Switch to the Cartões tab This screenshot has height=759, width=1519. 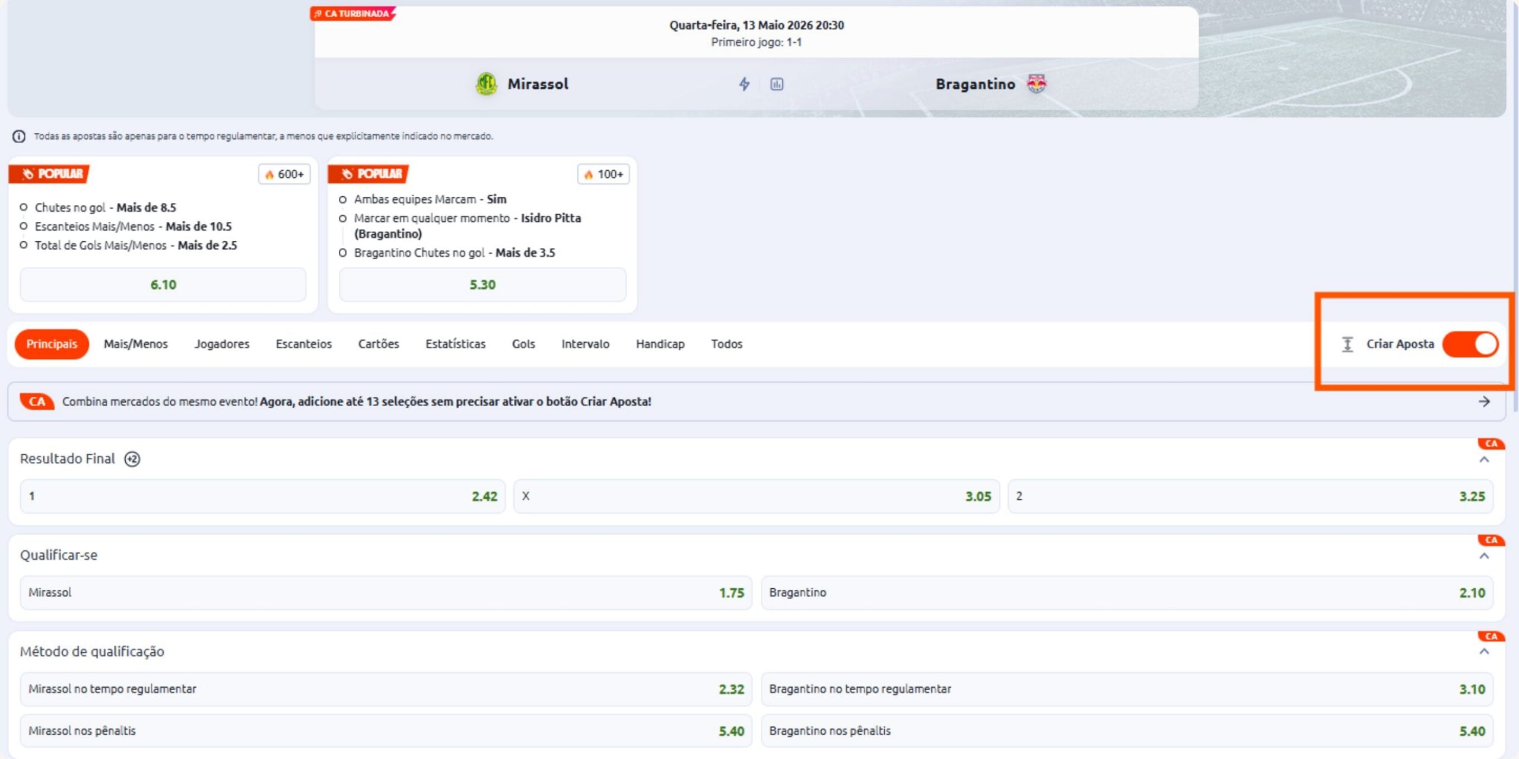click(x=379, y=344)
